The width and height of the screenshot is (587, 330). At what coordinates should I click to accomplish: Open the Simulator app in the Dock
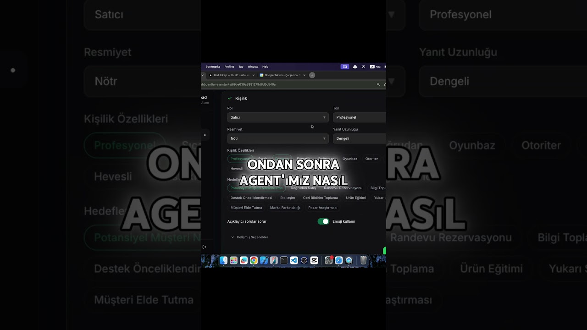pyautogui.click(x=274, y=260)
